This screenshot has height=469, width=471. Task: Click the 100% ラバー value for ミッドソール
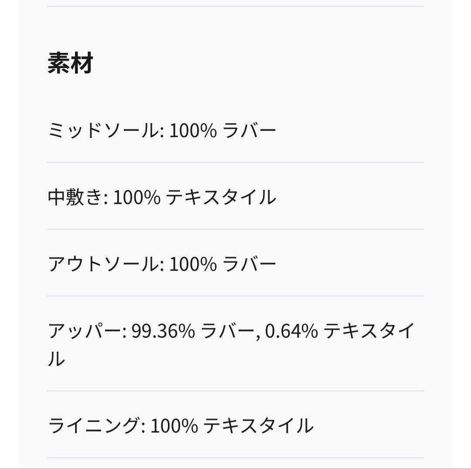coord(222,131)
